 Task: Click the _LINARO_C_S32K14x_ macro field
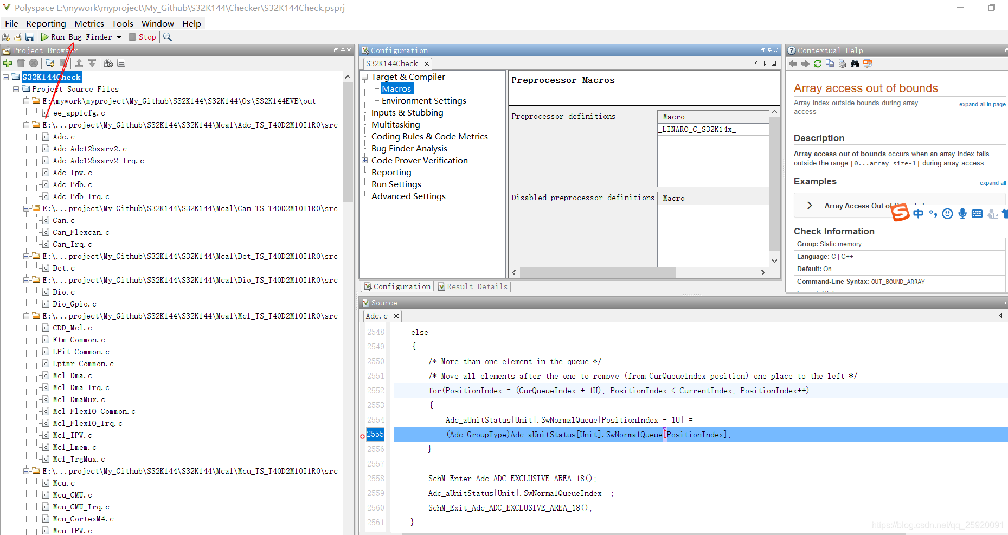coord(713,129)
